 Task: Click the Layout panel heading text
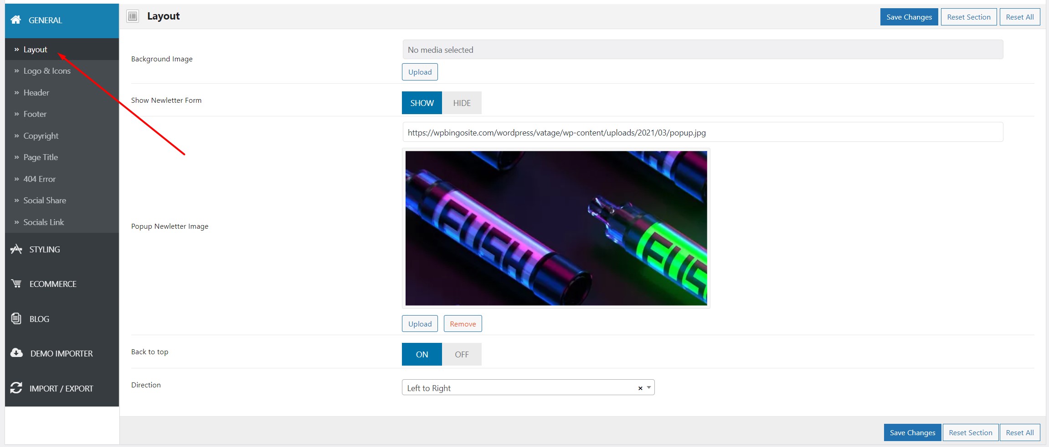(x=163, y=16)
